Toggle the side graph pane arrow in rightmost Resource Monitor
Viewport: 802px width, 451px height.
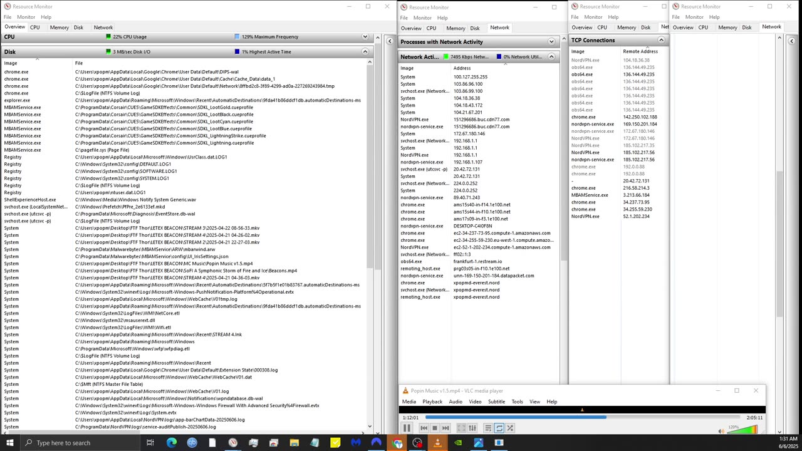click(x=791, y=41)
